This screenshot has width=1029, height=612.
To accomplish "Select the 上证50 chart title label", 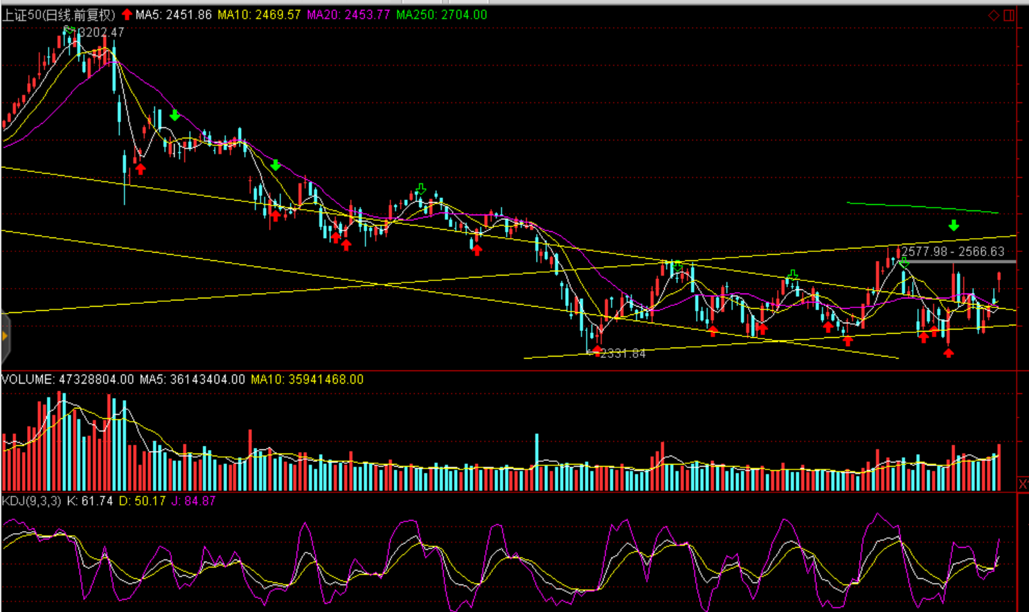I will coord(58,15).
